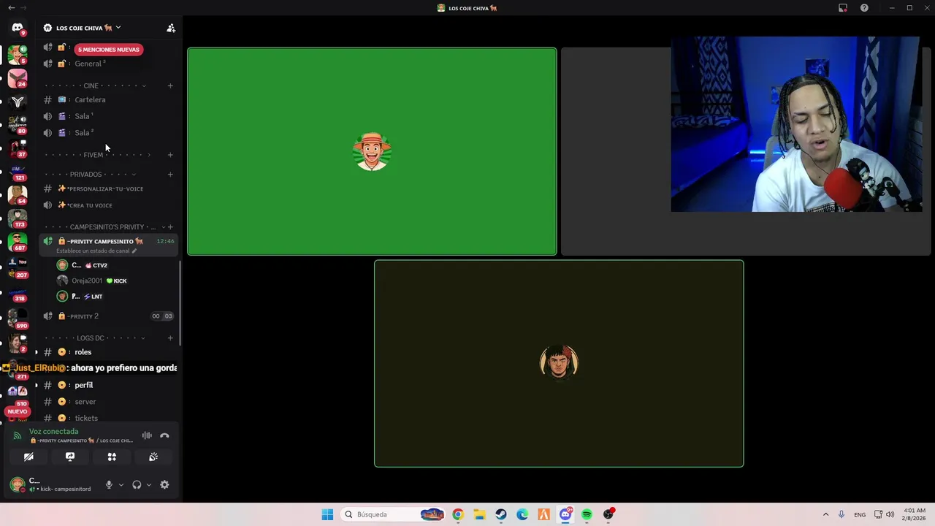935x526 pixels.
Task: Open headphone output options chevron
Action: 149,484
